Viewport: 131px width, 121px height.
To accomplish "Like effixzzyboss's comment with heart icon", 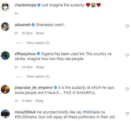I will [x=127, y=55].
